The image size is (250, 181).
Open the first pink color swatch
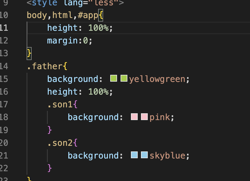(x=134, y=117)
